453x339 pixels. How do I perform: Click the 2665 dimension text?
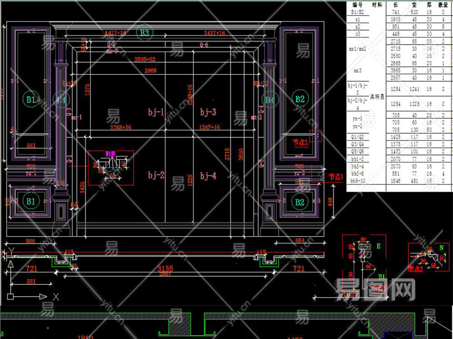151,70
